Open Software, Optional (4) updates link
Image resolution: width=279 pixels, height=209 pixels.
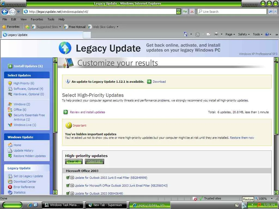point(28,89)
